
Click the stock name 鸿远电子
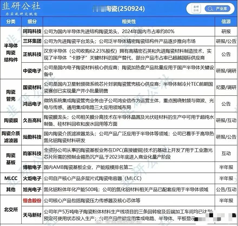(x=32, y=104)
